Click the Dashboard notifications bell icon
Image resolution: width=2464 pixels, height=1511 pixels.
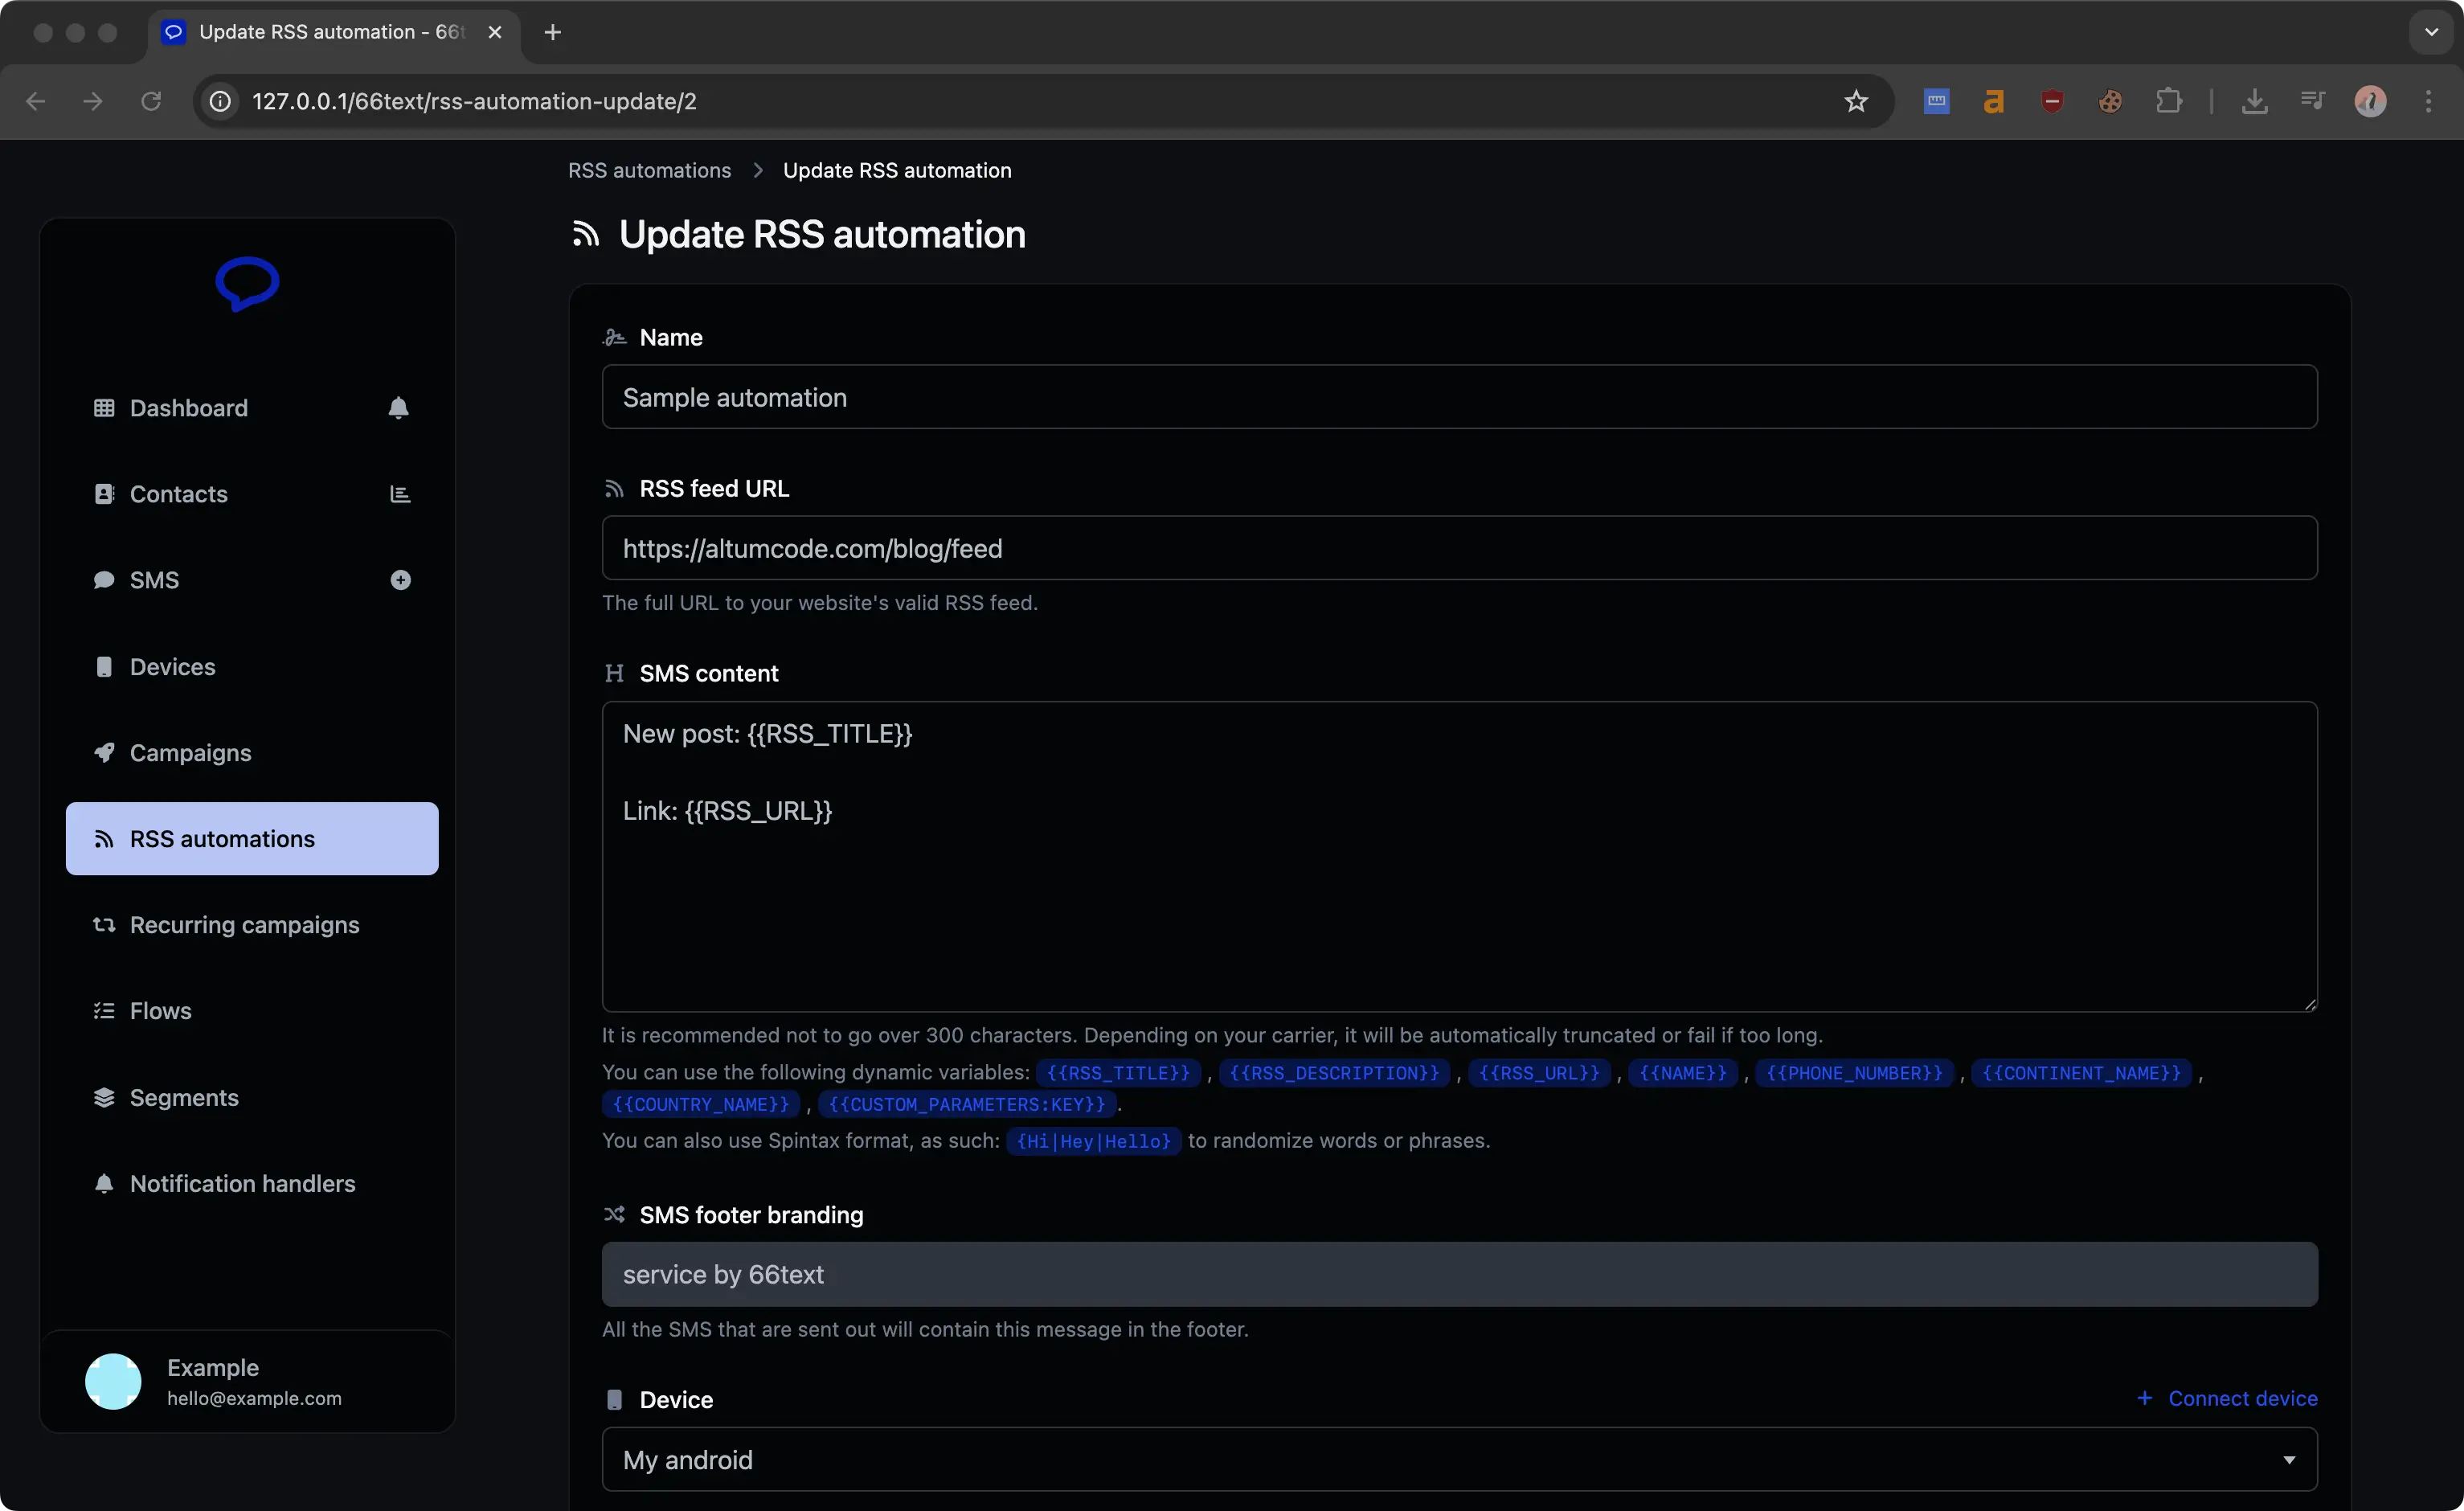[x=398, y=408]
